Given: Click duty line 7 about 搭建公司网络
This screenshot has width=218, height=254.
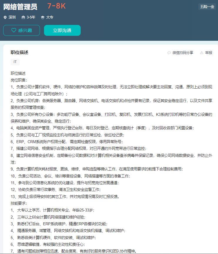Looking at the screenshot, I should tap(78, 148).
